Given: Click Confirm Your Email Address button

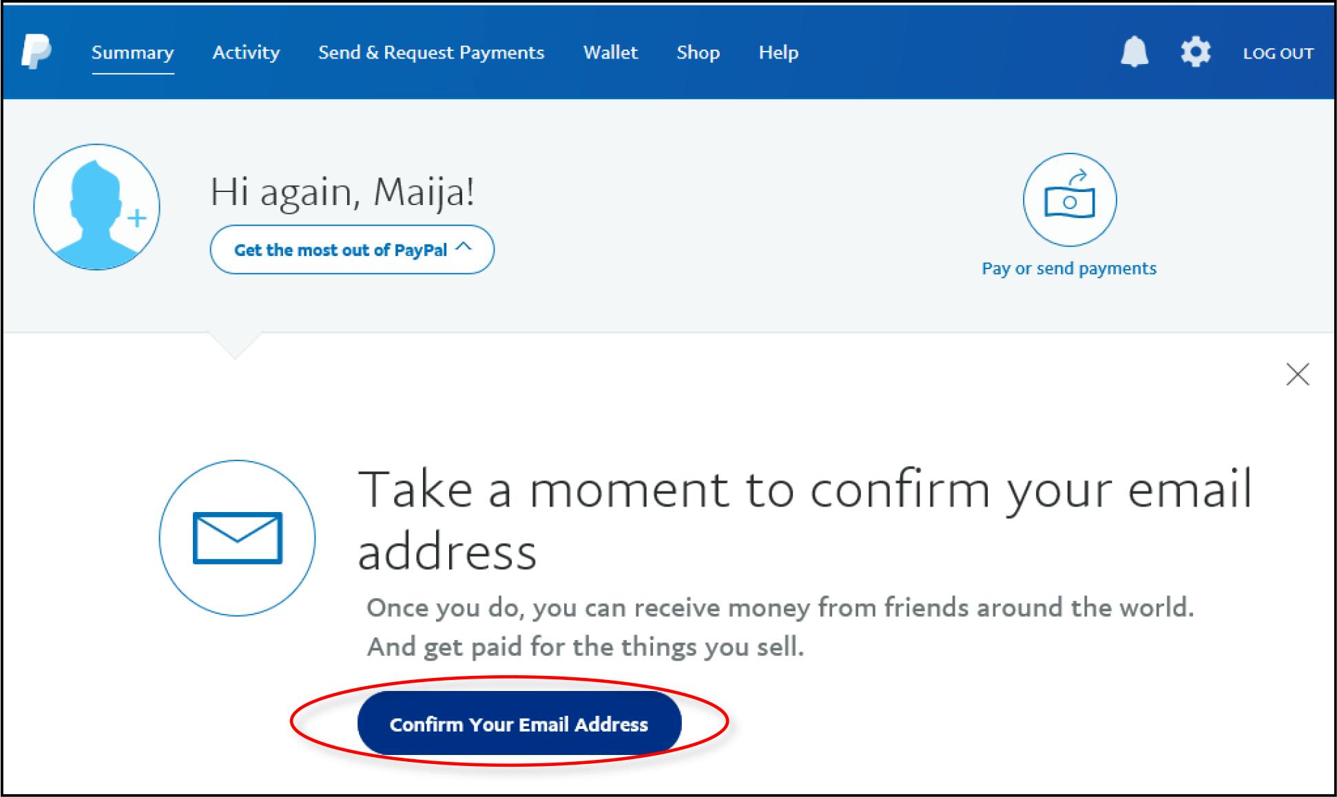Looking at the screenshot, I should pyautogui.click(x=519, y=723).
